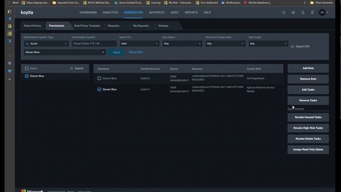Open the Notifications LinkedIn bookmark

coord(231,3)
